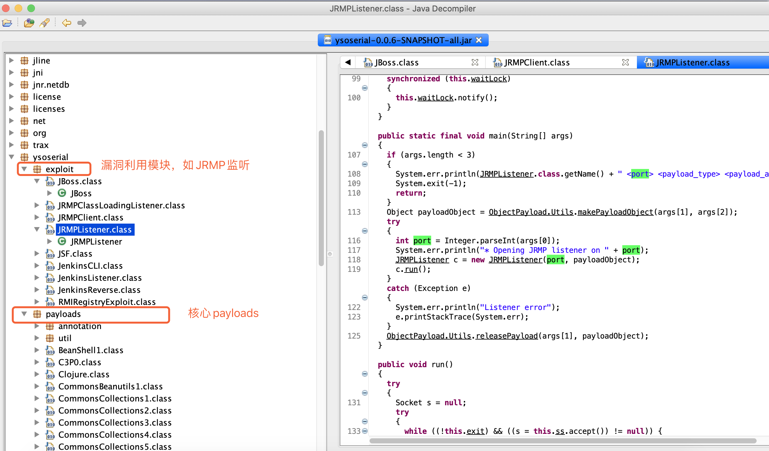
Task: Switch to the JBoss.class tab
Action: coord(396,62)
